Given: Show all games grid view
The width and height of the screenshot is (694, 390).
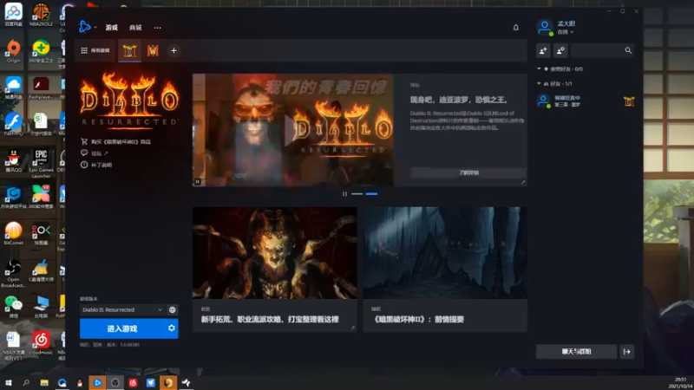Looking at the screenshot, I should point(95,50).
